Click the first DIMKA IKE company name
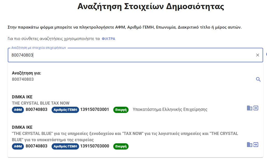The width and height of the screenshot is (267, 162). click(x=22, y=97)
